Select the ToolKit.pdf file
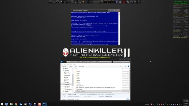This screenshot has width=189, height=106. 79,89
